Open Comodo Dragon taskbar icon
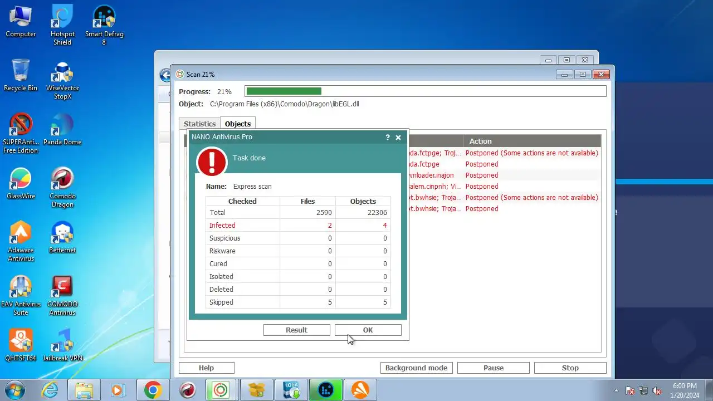The image size is (713, 401). [x=187, y=390]
